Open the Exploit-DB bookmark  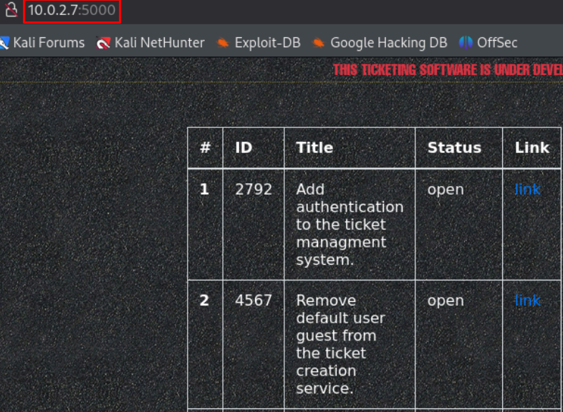click(x=259, y=43)
